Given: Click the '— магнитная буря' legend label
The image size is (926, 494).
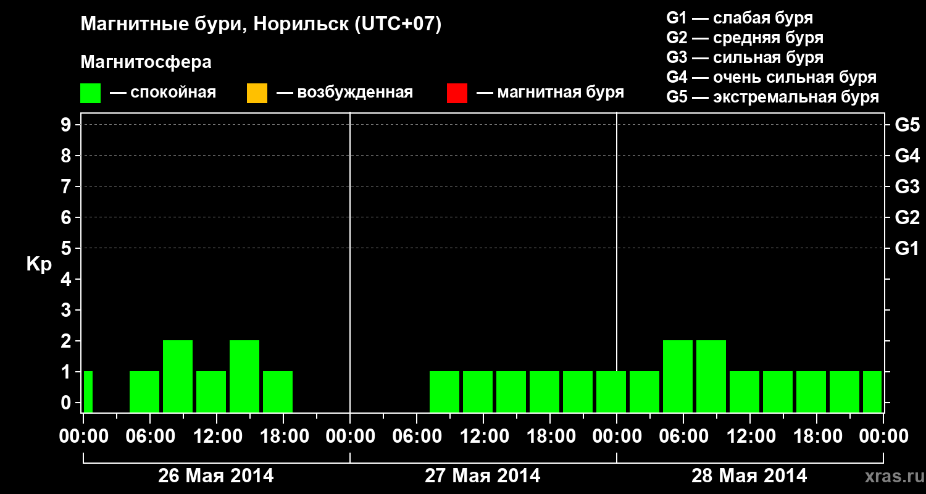Looking at the screenshot, I should tap(551, 93).
